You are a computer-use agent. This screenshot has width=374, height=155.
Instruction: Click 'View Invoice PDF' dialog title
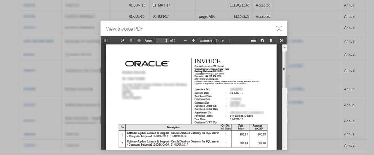[125, 29]
